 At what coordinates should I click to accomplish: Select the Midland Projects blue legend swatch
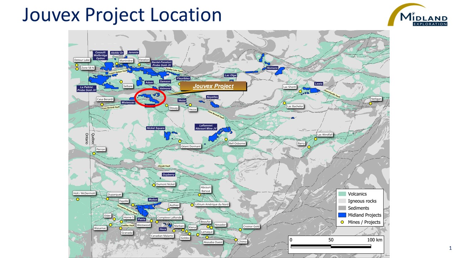point(342,215)
